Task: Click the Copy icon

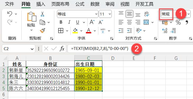Action: click(x=42, y=22)
